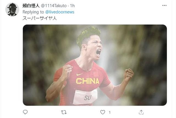Click the CHINA lettering in the photo

pos(87,81)
